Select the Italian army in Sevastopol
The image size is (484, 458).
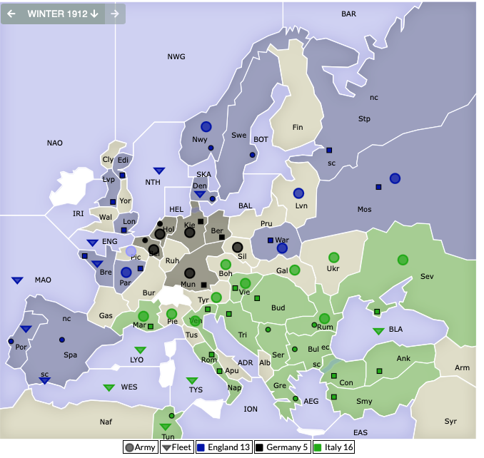(403, 260)
